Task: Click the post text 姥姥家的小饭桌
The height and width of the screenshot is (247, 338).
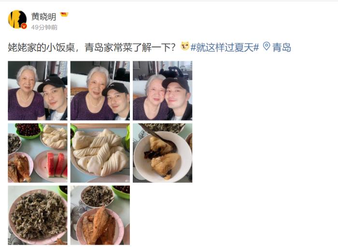Action: point(42,47)
